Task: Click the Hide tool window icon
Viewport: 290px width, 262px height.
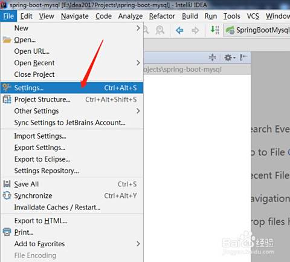Action: (243, 57)
